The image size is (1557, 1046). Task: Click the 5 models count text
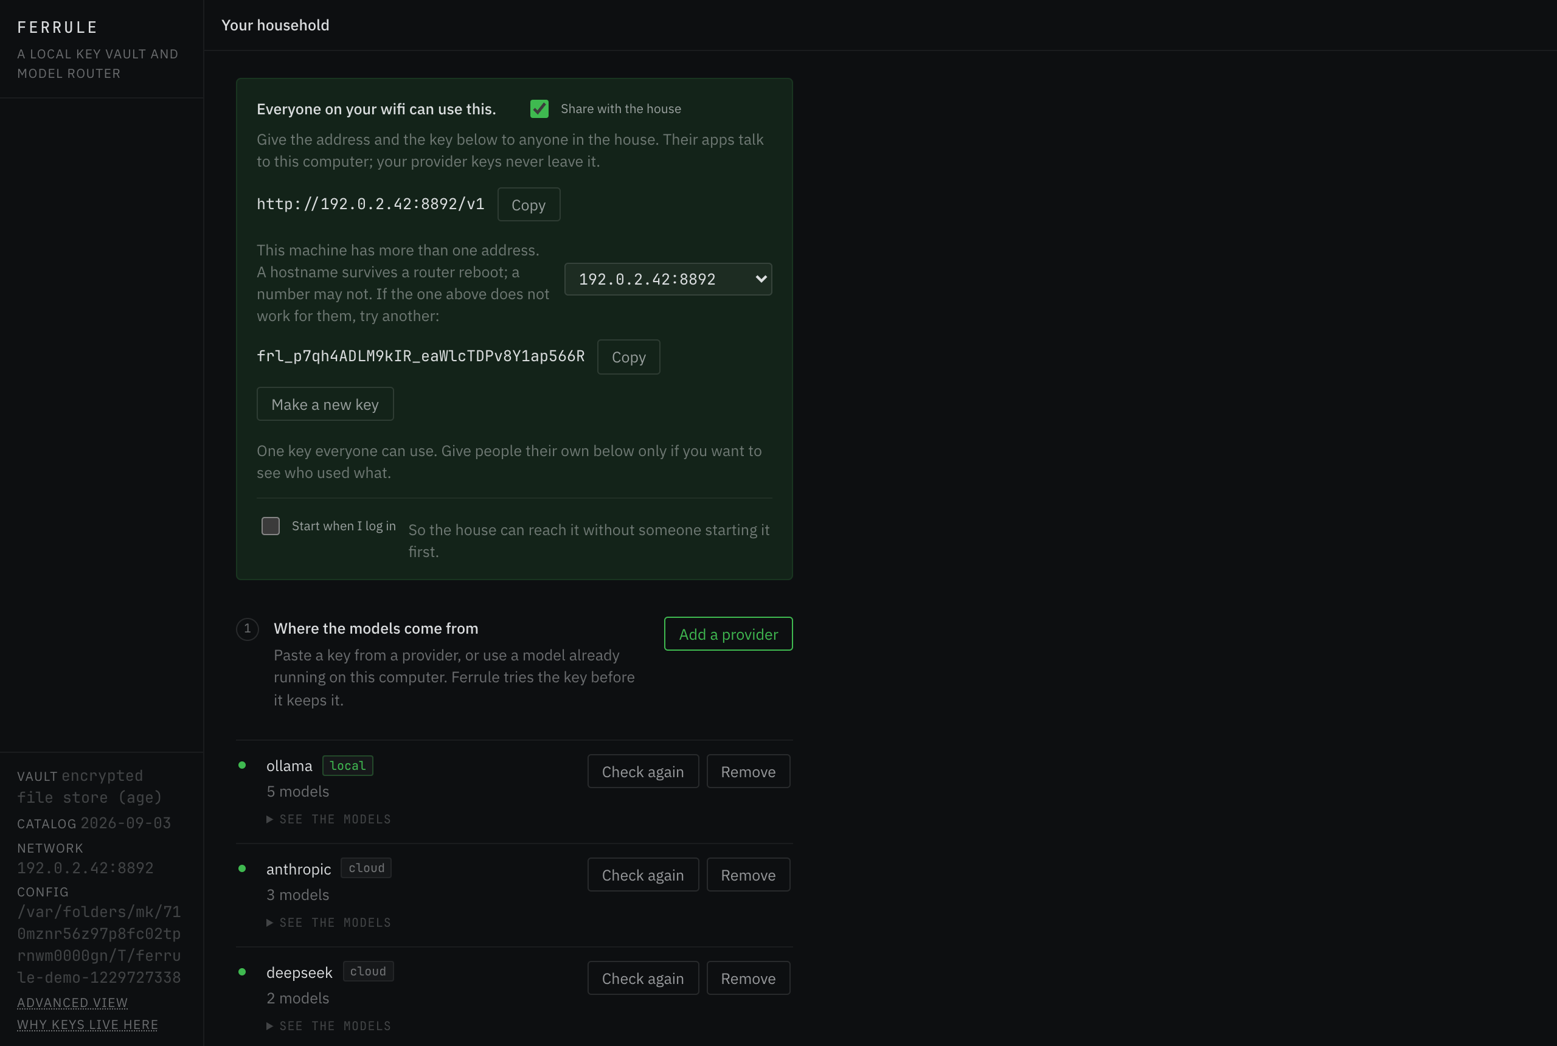point(297,791)
